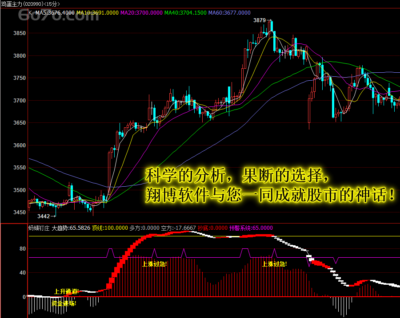Select the MA40:3704.1500 legend value
Viewport: 400px width, 318px height.
click(x=185, y=13)
